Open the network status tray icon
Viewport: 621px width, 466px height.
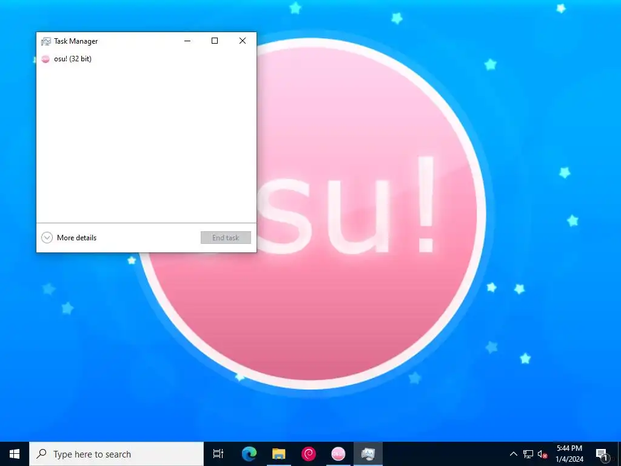coord(528,454)
